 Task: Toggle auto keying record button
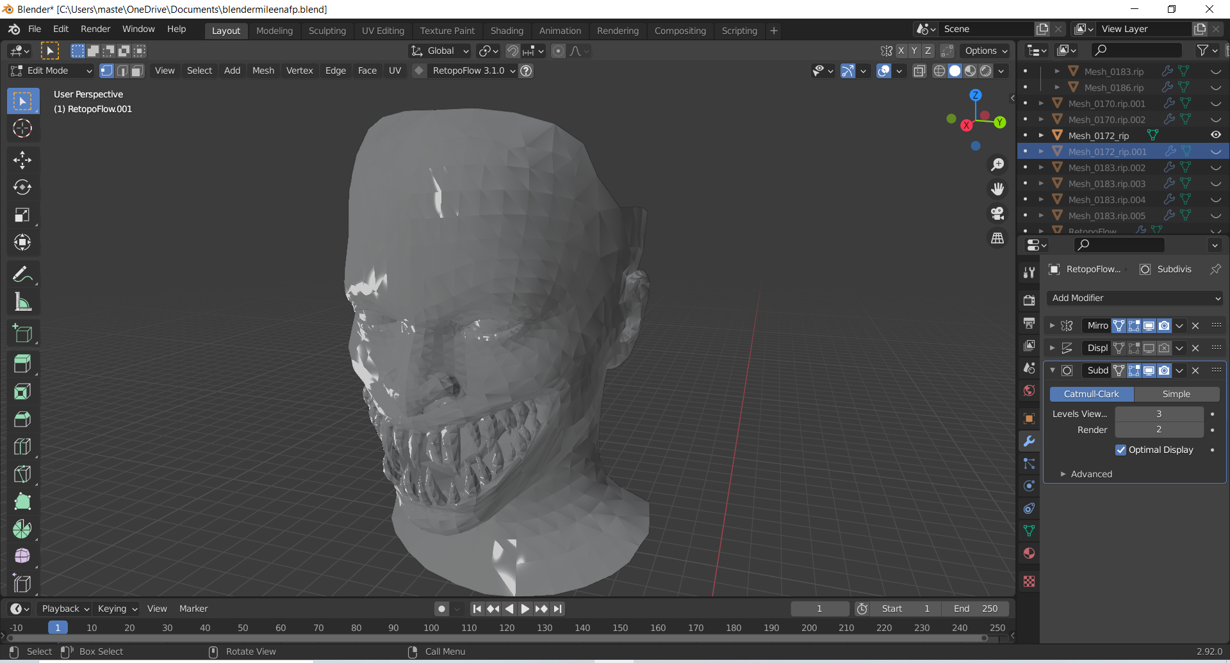coord(441,609)
